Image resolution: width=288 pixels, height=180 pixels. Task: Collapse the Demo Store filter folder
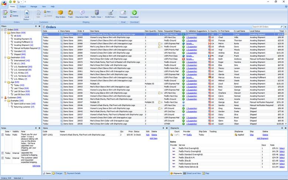[5, 33]
